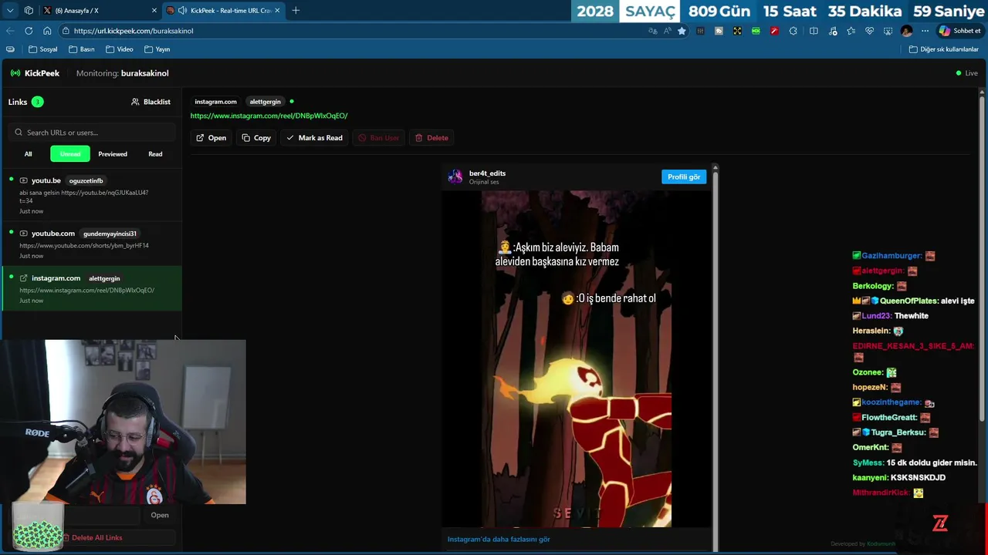Open a new browser tab with plus
The height and width of the screenshot is (555, 988).
pyautogui.click(x=296, y=10)
